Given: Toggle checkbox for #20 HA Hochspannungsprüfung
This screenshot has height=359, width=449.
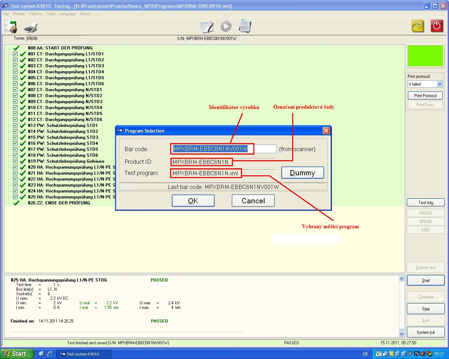Looking at the screenshot, I should [15, 167].
